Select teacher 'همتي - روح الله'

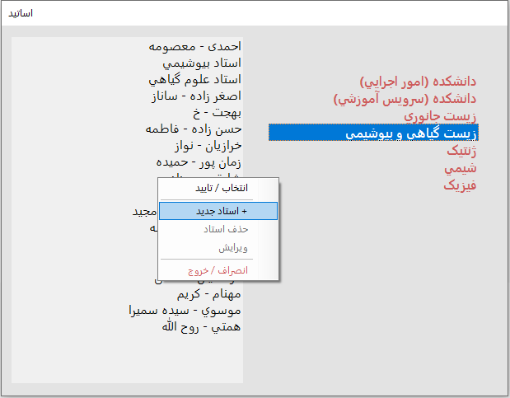(201, 327)
